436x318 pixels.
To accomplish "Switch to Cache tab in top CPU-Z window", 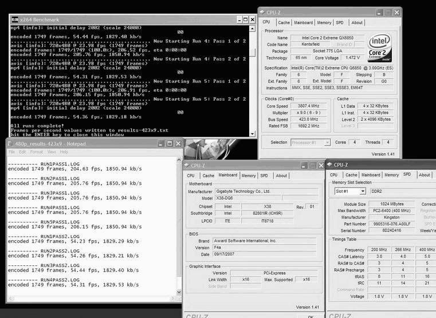I will click(284, 22).
